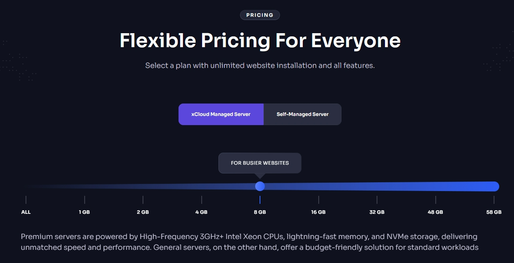Select the 58 GB slider label
This screenshot has height=263, width=514.
pyautogui.click(x=494, y=212)
